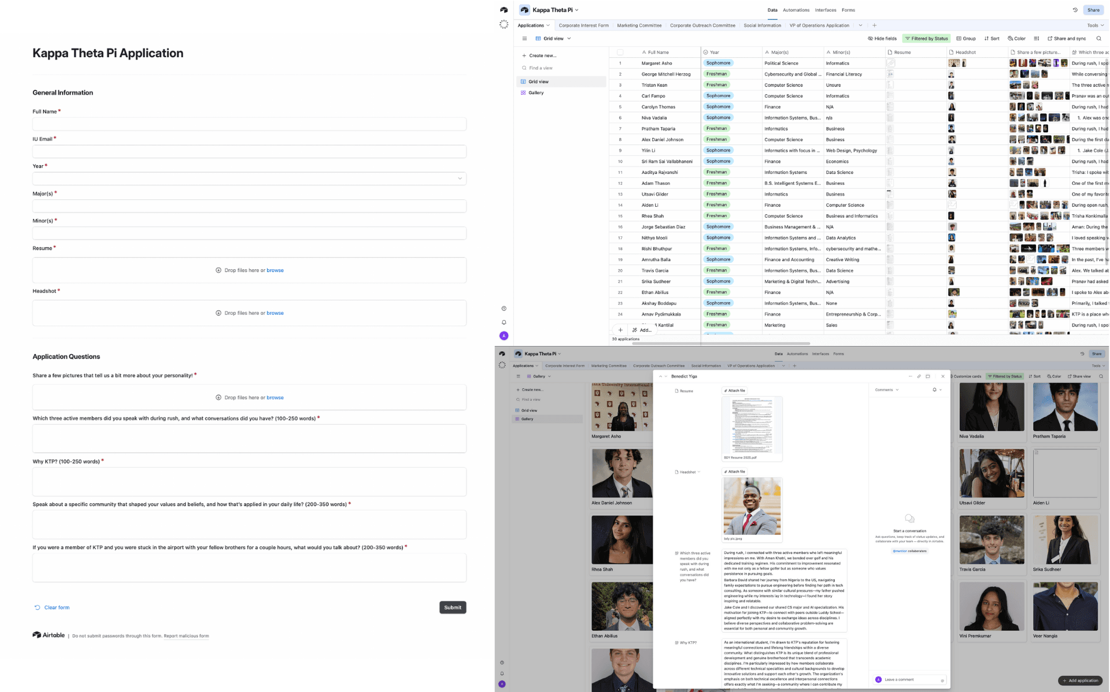The image size is (1110, 692).
Task: Open Share and sync in grid toolbar
Action: point(1067,39)
